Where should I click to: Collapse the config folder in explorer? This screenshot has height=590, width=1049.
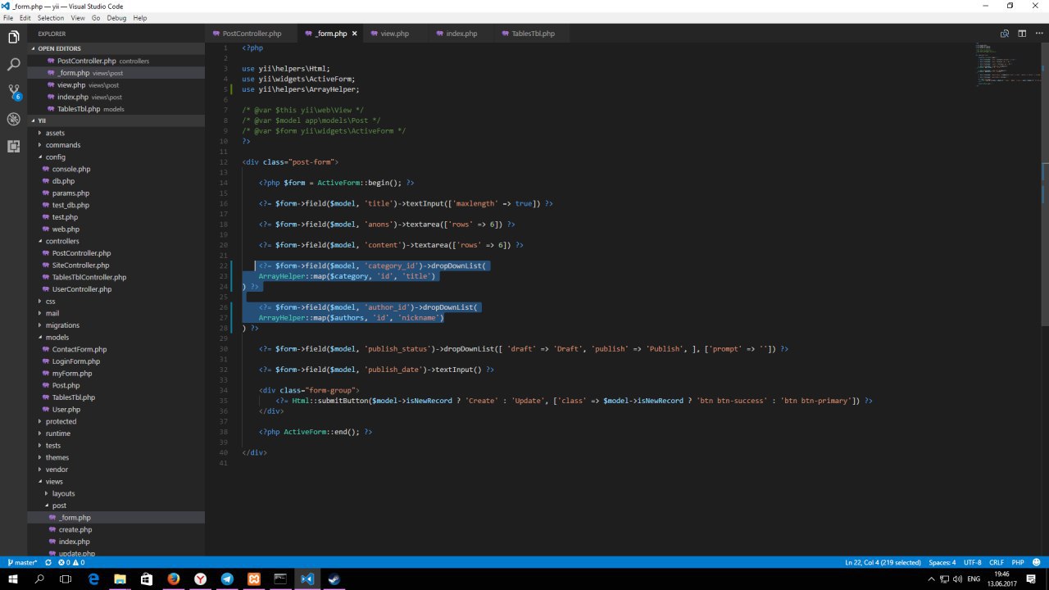point(55,157)
